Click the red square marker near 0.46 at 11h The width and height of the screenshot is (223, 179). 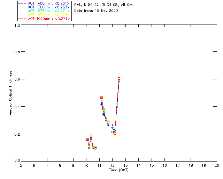tap(101, 98)
